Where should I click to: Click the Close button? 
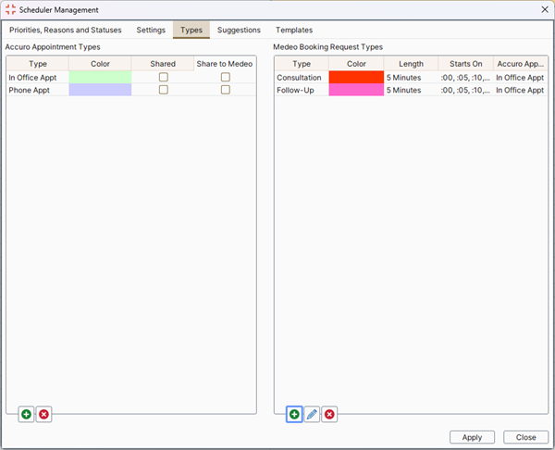coord(525,437)
